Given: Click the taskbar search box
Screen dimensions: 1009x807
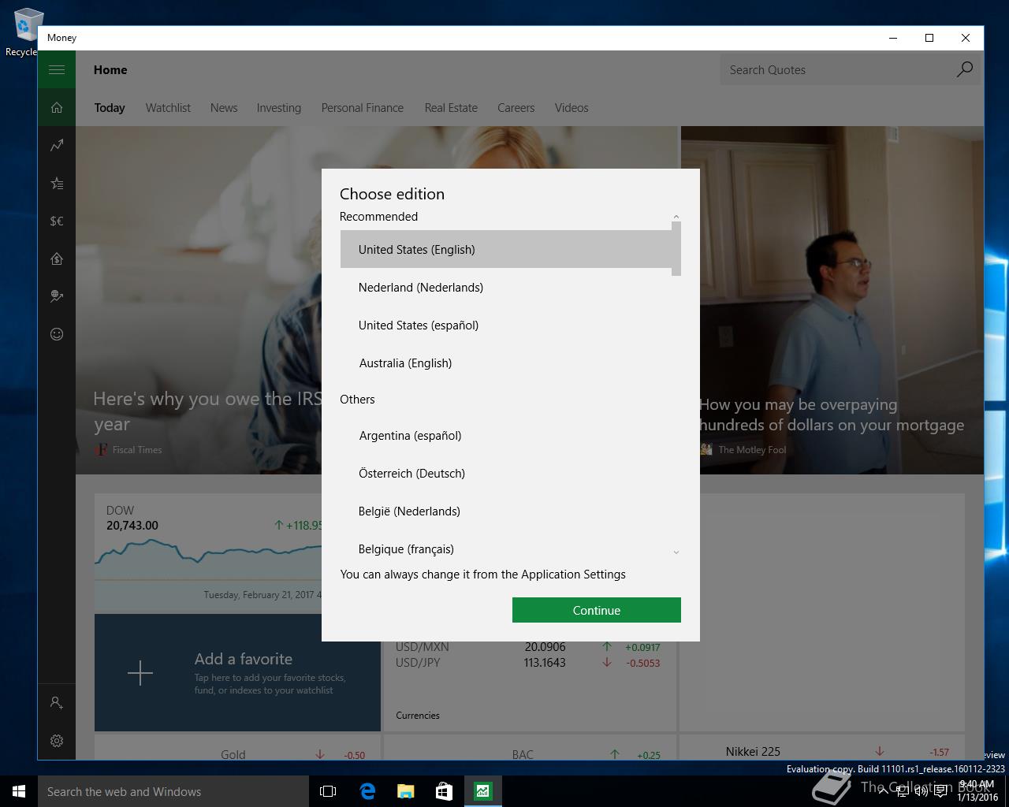Looking at the screenshot, I should point(173,791).
